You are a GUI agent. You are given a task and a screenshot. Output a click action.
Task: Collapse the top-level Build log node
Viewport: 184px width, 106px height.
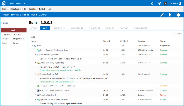[32, 46]
